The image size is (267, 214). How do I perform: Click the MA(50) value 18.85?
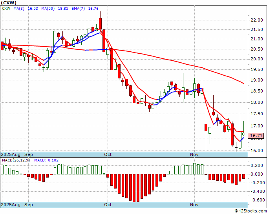[x=63, y=9]
